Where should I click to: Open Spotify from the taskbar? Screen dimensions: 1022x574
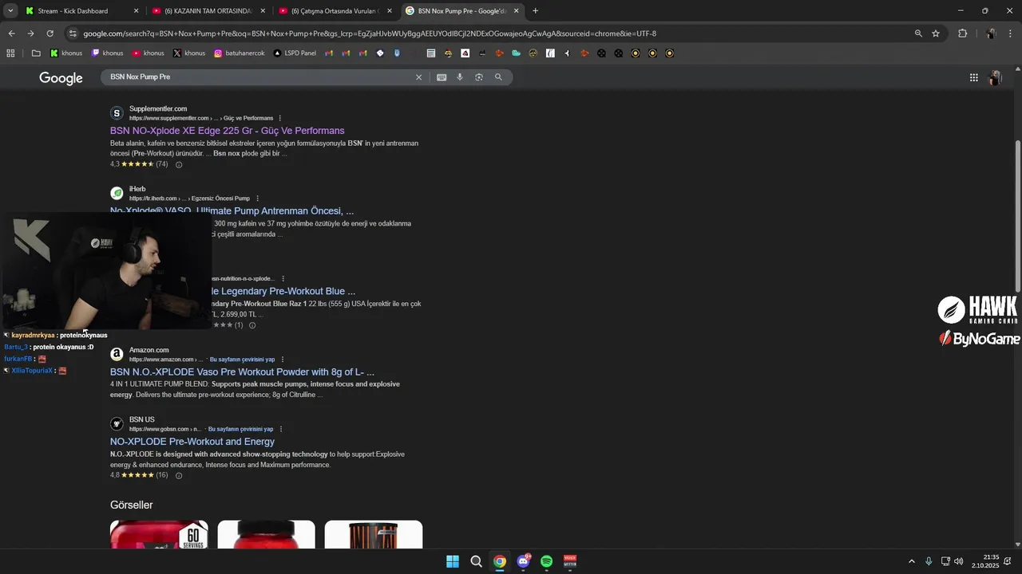(x=547, y=561)
